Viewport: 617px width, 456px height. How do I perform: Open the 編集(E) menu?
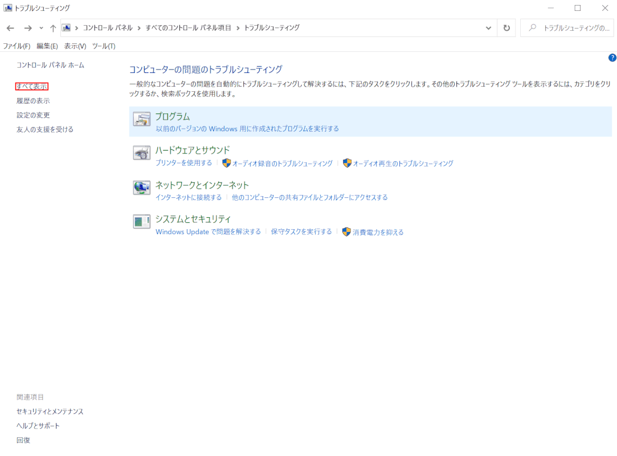point(47,46)
